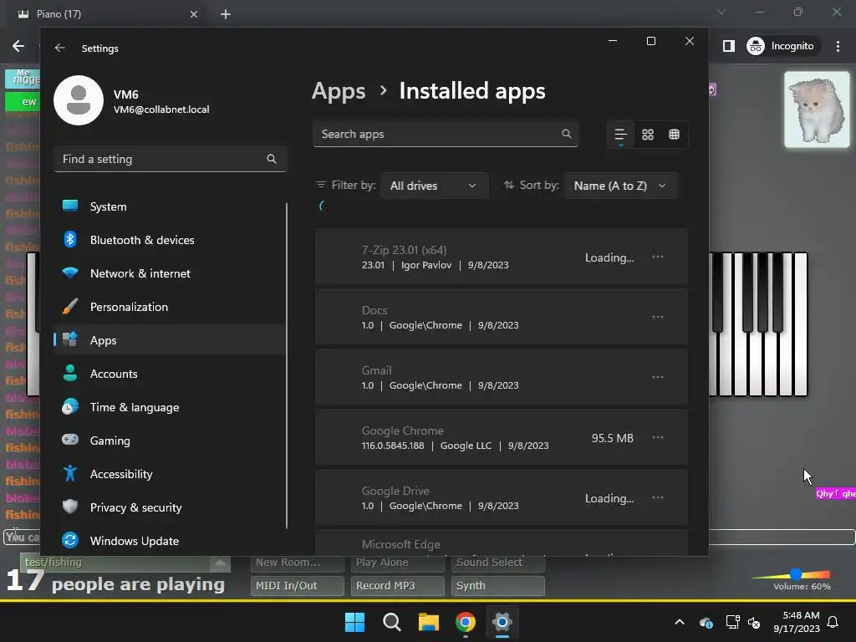Open more options for Gmail app
Viewport: 856px width, 642px height.
658,377
